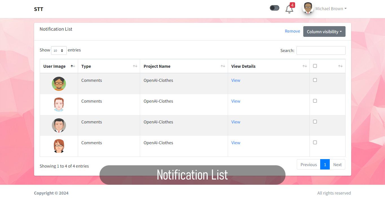Click the green-background bearded user avatar
Screen dimensions: 385x201
pyautogui.click(x=59, y=84)
